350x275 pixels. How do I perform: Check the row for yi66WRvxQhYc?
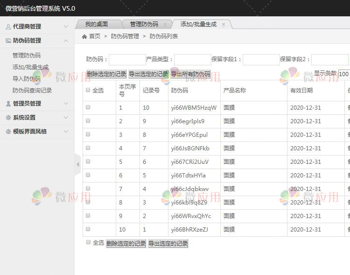[x=88, y=215]
